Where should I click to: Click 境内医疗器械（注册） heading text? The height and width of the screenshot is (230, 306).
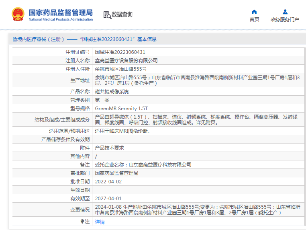[41, 39]
